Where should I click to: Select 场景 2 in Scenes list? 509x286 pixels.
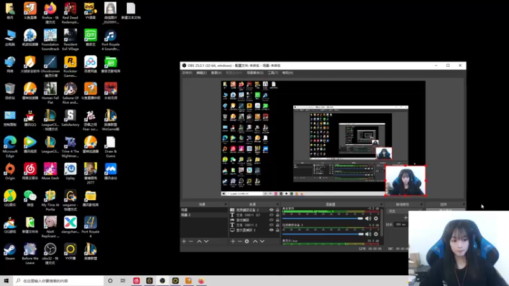(204, 215)
